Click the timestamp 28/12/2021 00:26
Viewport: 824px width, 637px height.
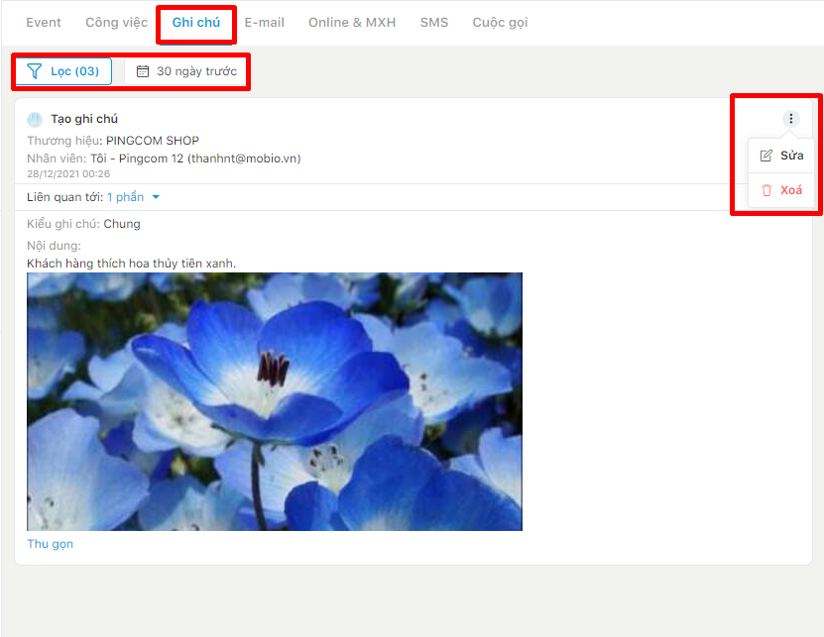point(68,173)
